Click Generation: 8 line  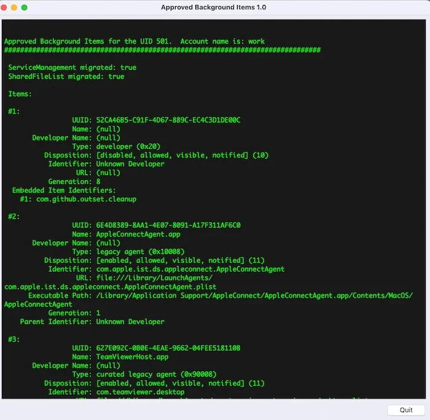click(74, 182)
